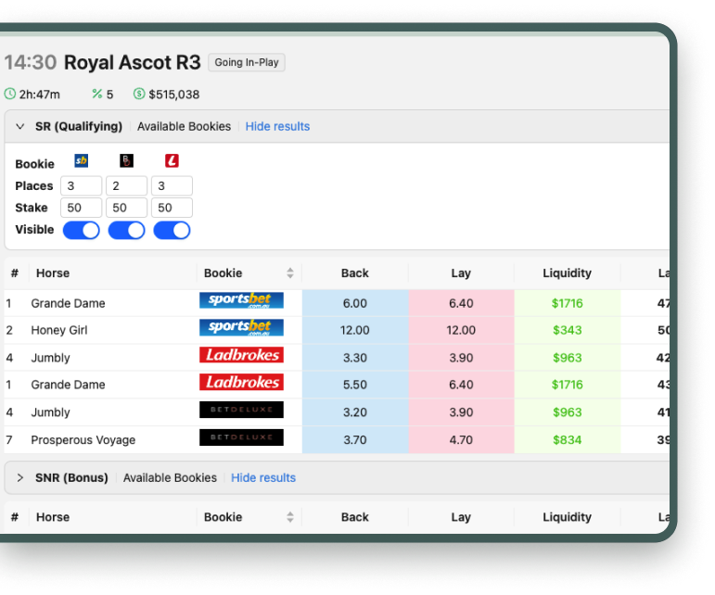Click the percent icon beside 5

pos(96,94)
